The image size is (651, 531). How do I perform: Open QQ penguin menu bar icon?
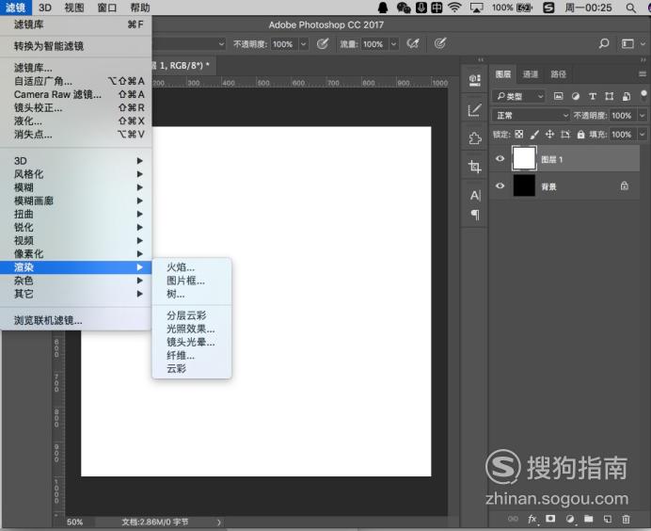pos(383,8)
